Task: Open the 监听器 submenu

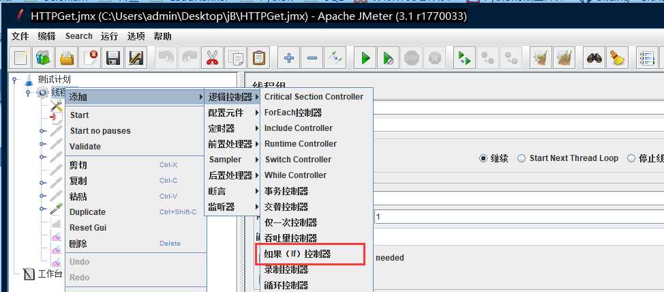Action: pos(233,207)
